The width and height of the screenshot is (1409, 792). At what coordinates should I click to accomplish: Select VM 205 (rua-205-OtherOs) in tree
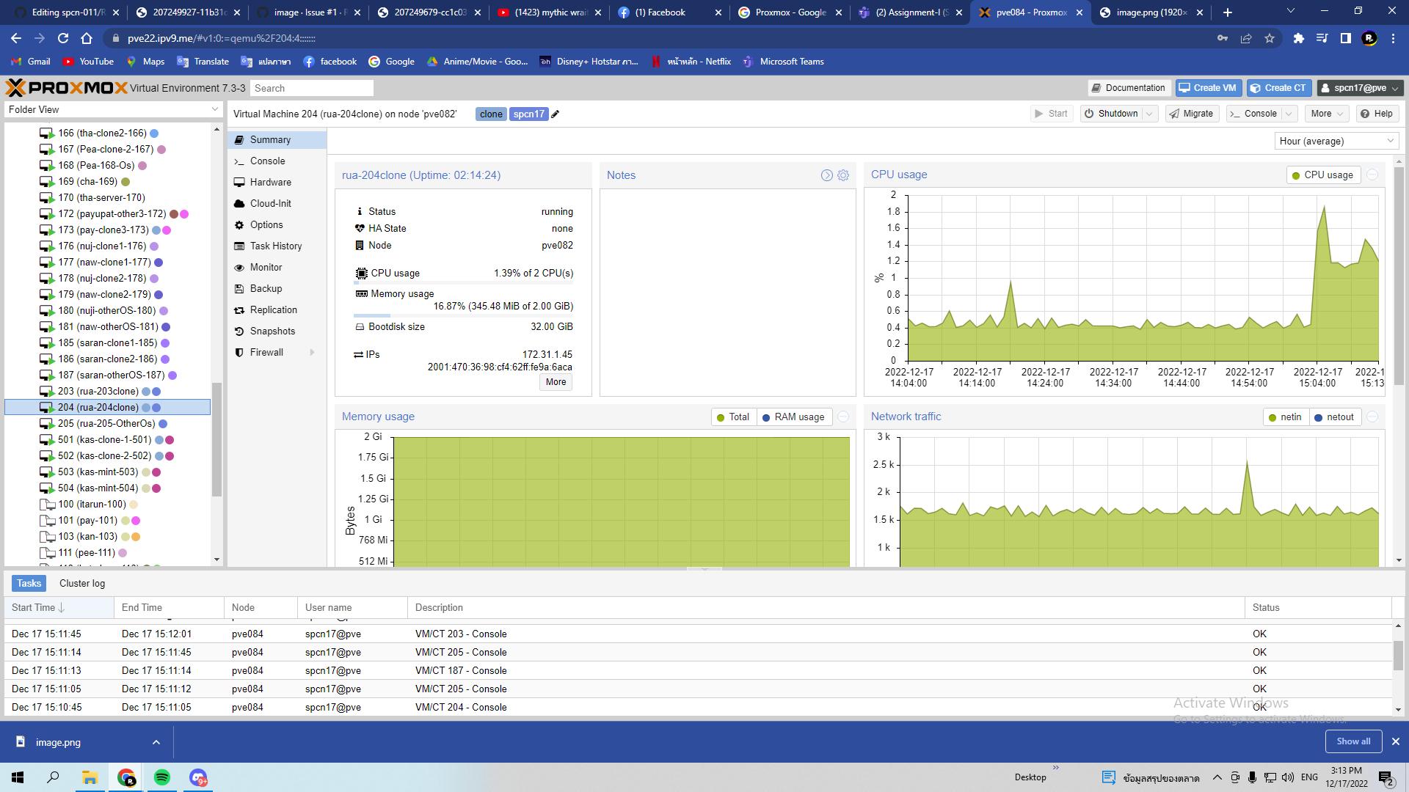coord(107,424)
